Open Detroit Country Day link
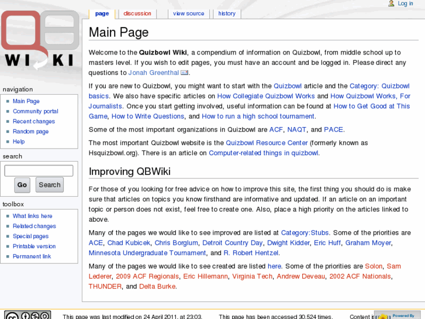Screen dimensions: 425x319 232,243
